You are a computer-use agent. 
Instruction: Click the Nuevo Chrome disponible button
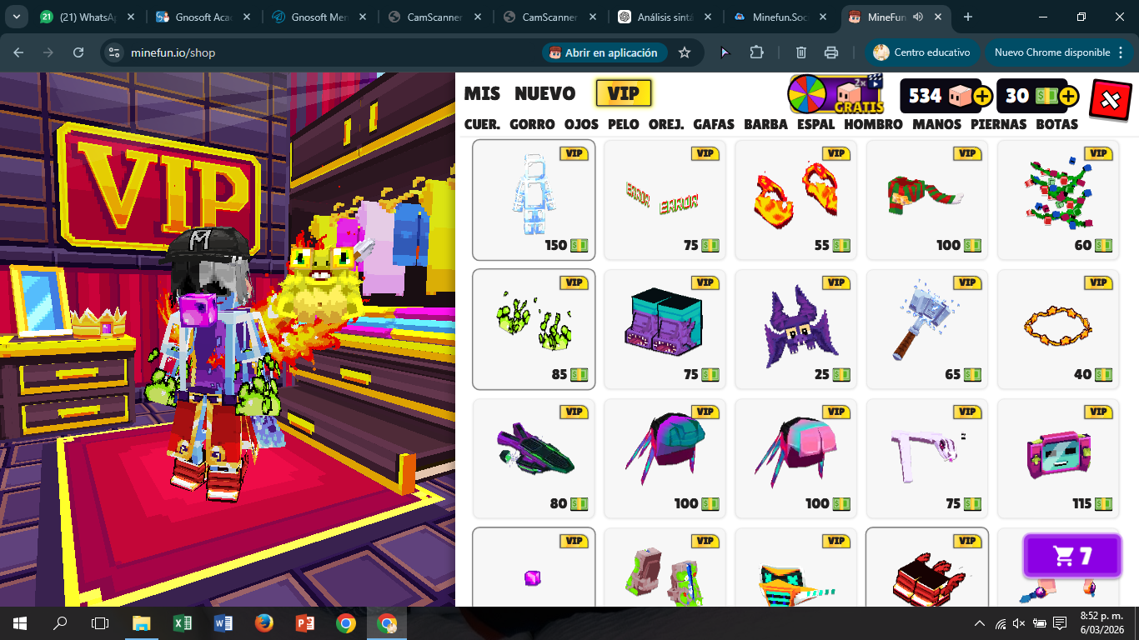pyautogui.click(x=1052, y=52)
